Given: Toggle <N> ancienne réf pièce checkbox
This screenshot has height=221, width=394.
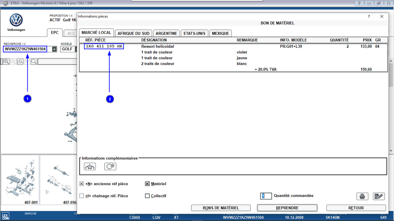Looking at the screenshot, I should (x=82, y=184).
